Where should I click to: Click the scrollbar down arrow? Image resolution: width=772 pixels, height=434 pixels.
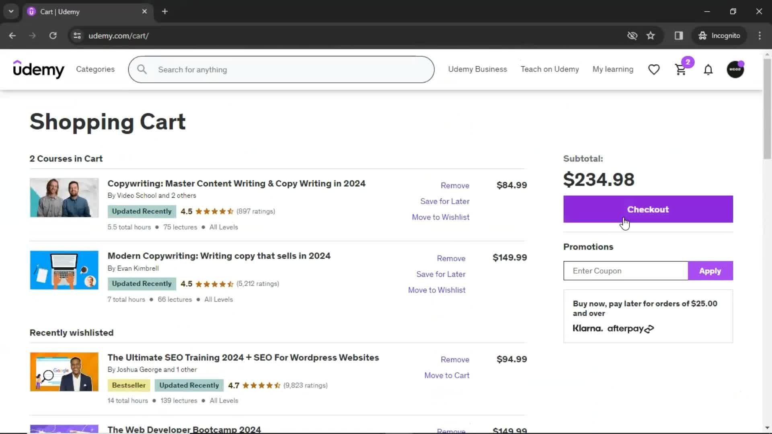coord(767,428)
